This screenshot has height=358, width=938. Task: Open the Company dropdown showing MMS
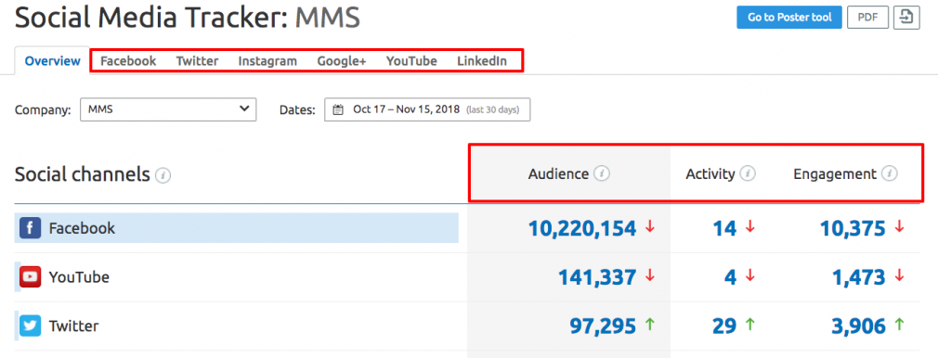168,109
